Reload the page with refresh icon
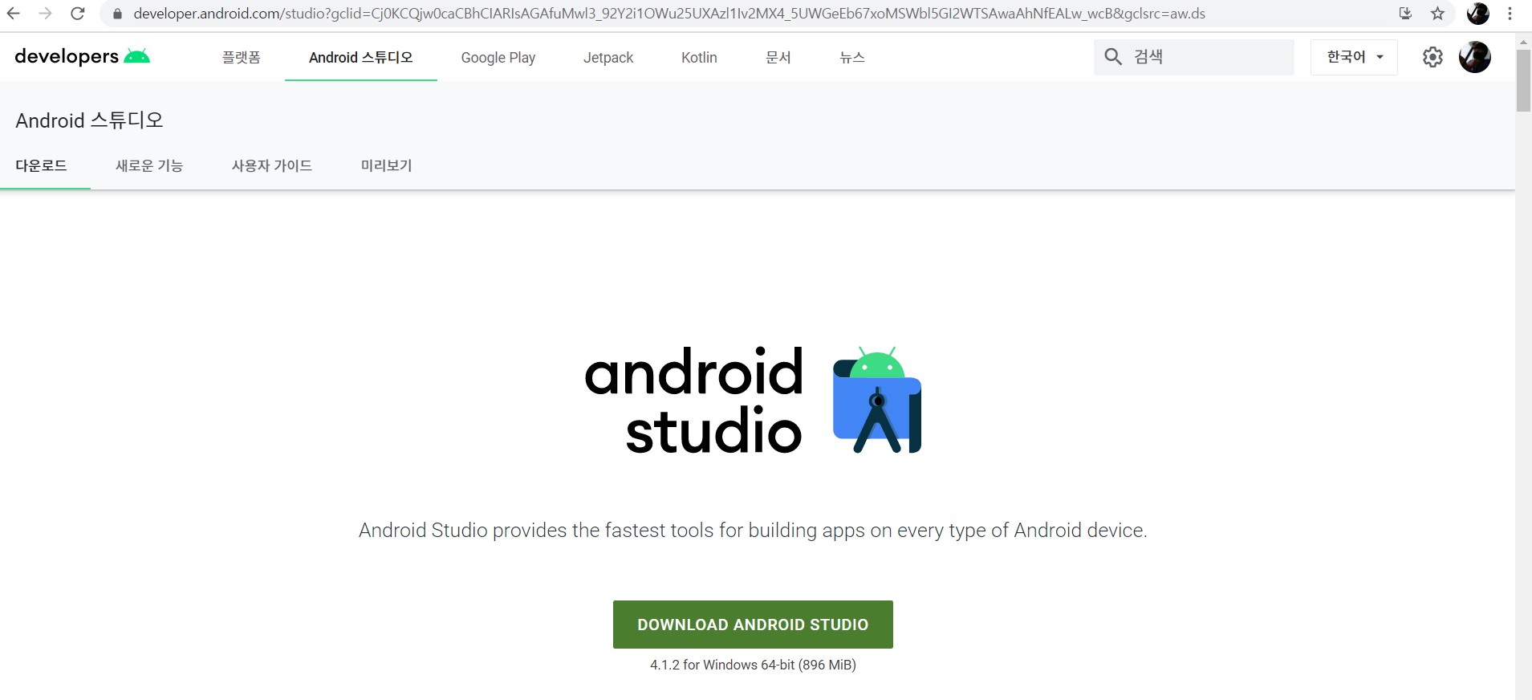The height and width of the screenshot is (700, 1532). (x=78, y=14)
